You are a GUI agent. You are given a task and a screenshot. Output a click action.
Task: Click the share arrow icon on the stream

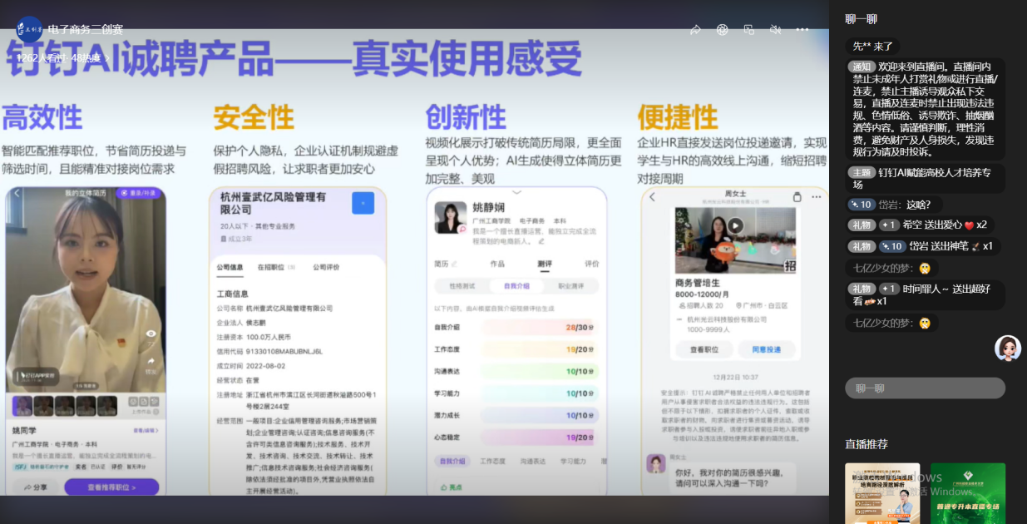(695, 30)
